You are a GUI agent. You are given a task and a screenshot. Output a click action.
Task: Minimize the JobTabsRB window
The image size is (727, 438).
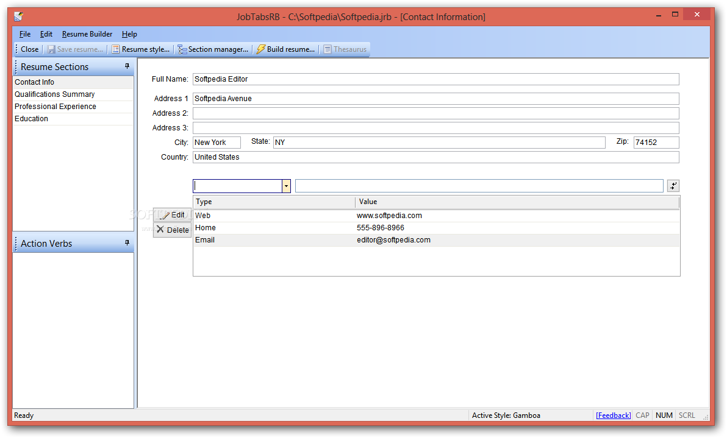(658, 15)
